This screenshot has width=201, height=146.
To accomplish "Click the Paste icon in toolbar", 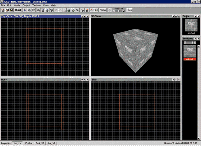I will pos(33,10).
